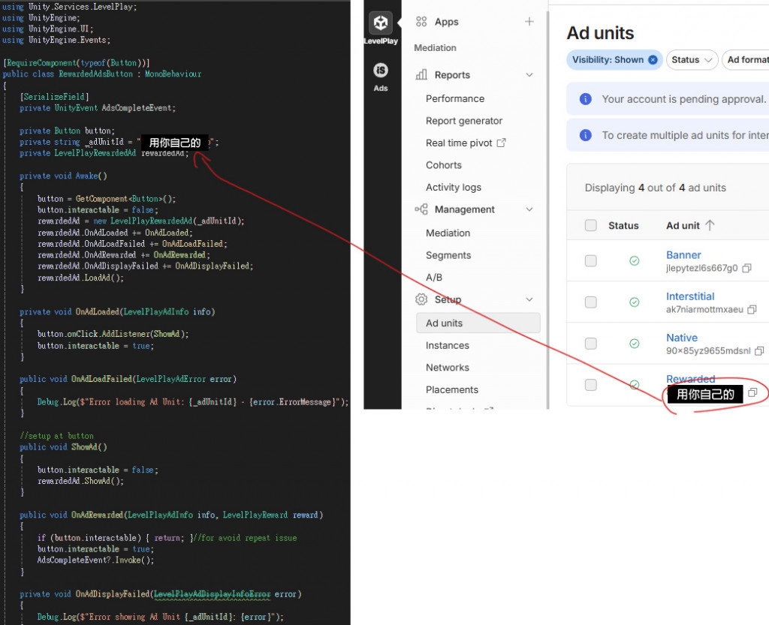Click the AdsCompleteEvent field in code
Viewport: 769px width, 625px height.
(x=137, y=108)
